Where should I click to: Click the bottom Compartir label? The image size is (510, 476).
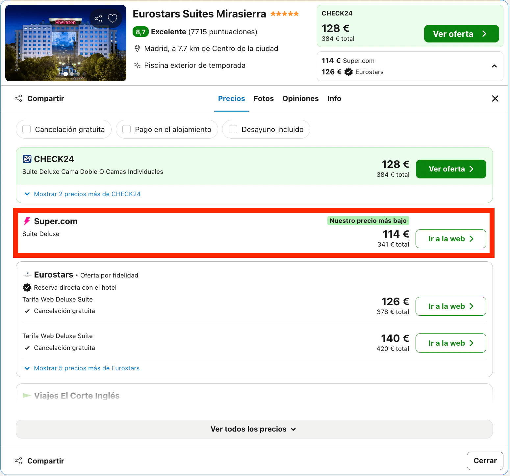(x=46, y=461)
